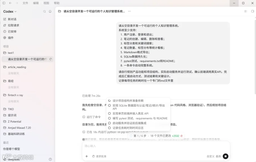The width and height of the screenshot is (256, 162).
Task: Go forward with the right arrow
Action: 17,3
